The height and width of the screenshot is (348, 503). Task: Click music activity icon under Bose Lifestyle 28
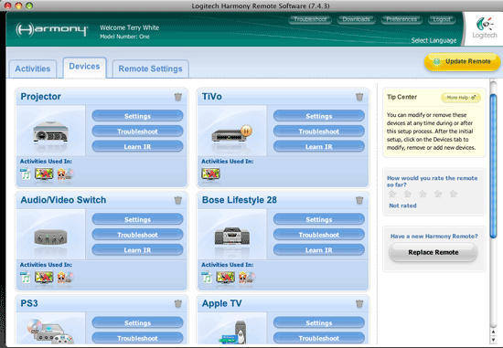coord(207,278)
